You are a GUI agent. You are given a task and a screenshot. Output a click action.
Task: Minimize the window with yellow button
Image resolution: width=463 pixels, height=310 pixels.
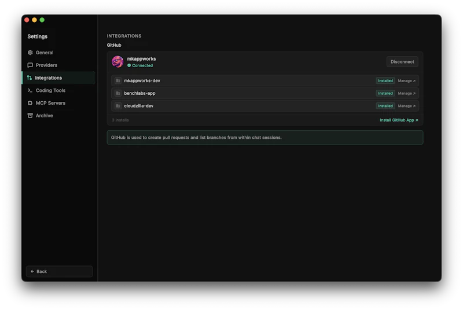pyautogui.click(x=35, y=20)
